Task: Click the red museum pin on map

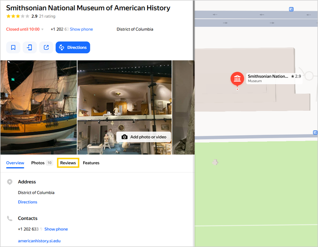Action: coord(237,79)
